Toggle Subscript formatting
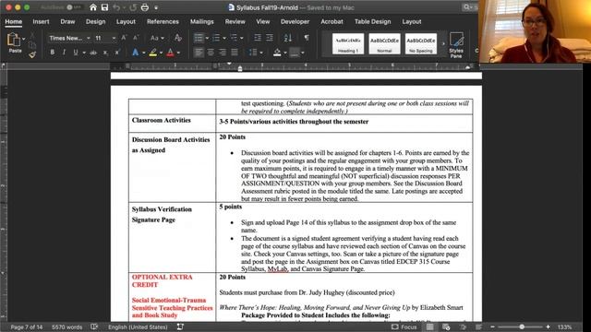591x332 pixels. (105, 53)
